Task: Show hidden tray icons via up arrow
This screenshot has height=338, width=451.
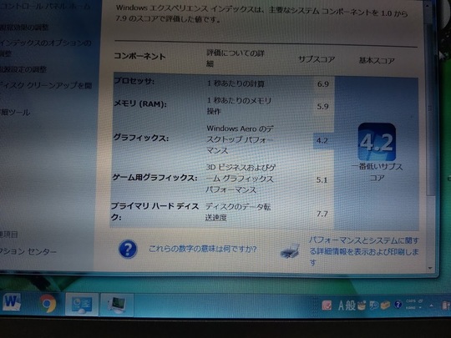Action: click(x=432, y=305)
